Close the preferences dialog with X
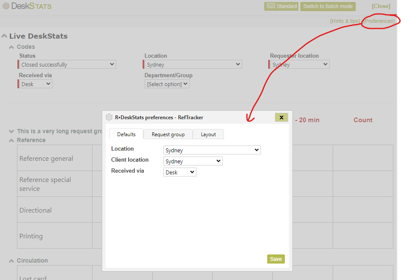 pyautogui.click(x=281, y=118)
